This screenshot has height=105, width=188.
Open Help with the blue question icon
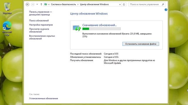click(166, 10)
